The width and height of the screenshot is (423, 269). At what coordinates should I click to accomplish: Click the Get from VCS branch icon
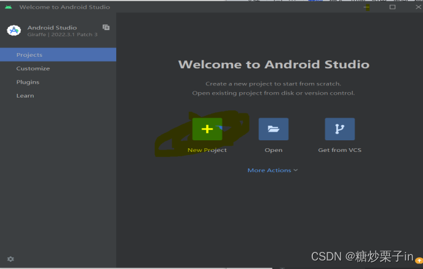(x=340, y=129)
